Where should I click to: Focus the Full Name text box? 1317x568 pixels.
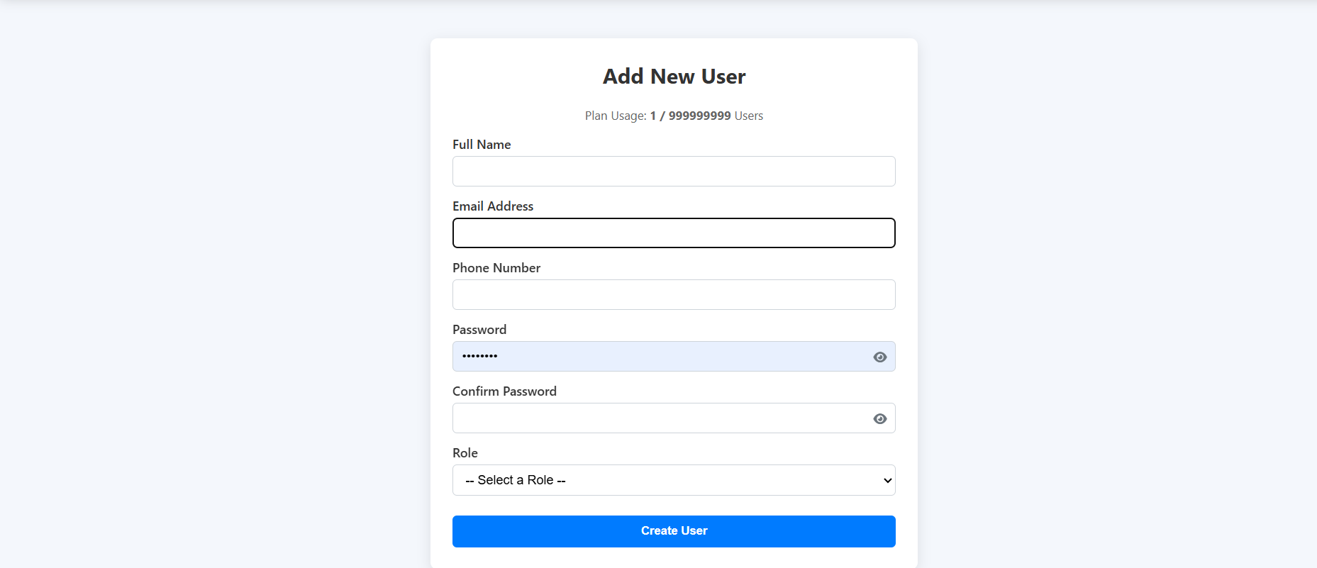tap(674, 172)
